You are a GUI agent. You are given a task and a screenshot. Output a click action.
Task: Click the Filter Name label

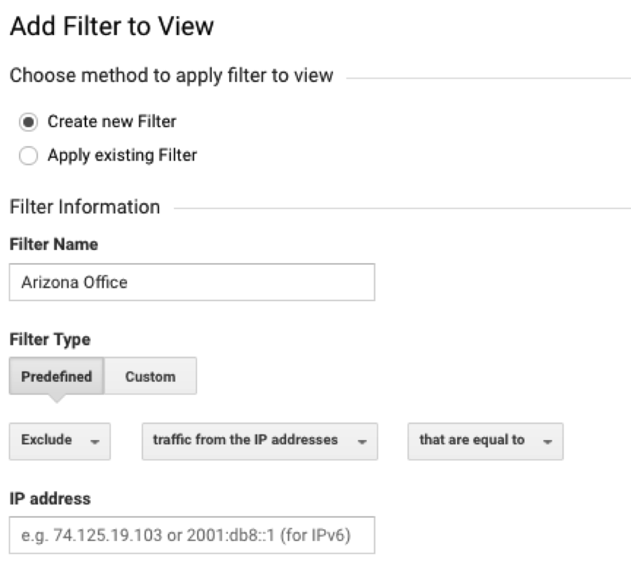[x=53, y=245]
